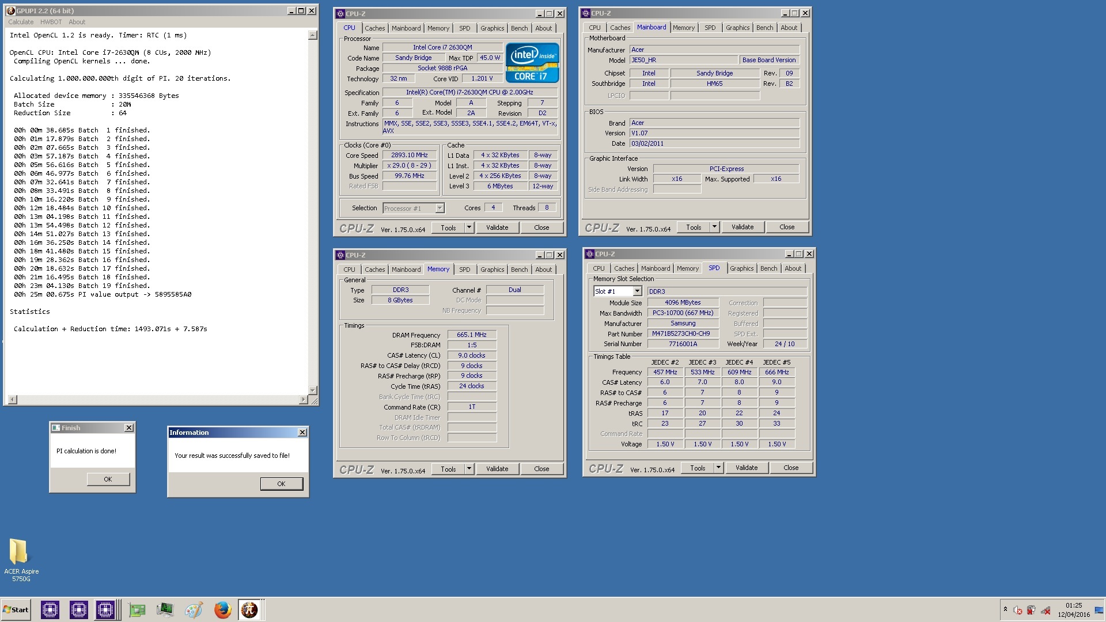The image size is (1106, 622).
Task: Show hidden tray icons chevron
Action: pyautogui.click(x=1005, y=609)
